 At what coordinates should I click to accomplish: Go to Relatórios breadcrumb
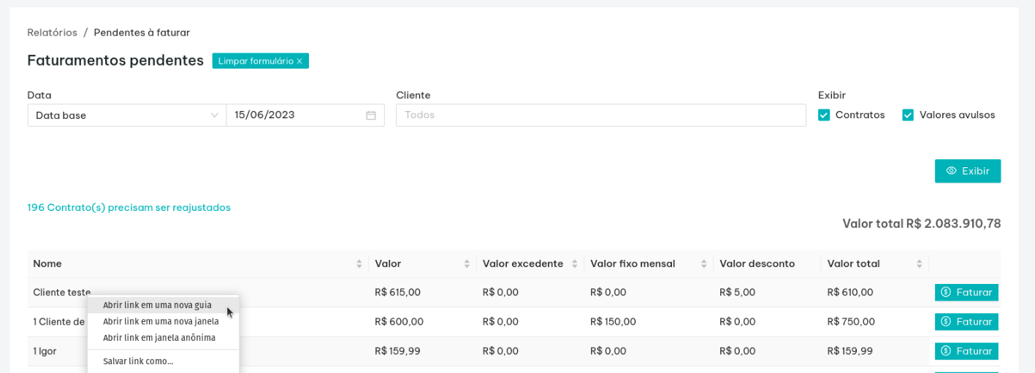pos(52,32)
